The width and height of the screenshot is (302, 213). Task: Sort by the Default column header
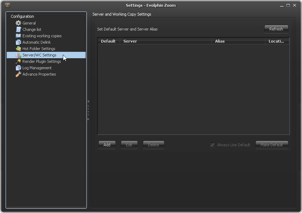point(108,41)
